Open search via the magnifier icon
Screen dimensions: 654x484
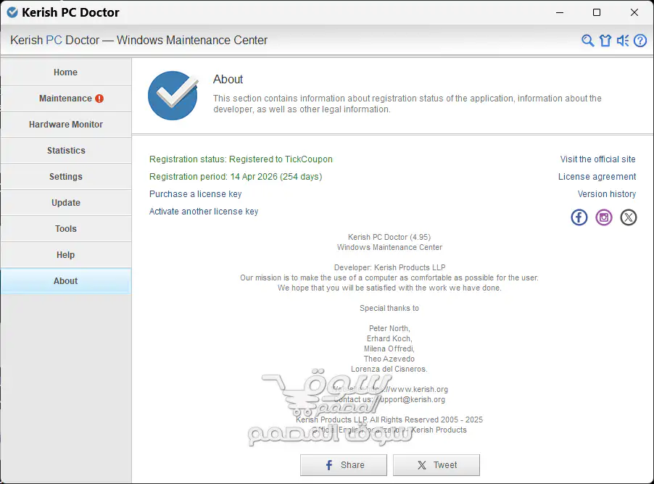coord(587,41)
